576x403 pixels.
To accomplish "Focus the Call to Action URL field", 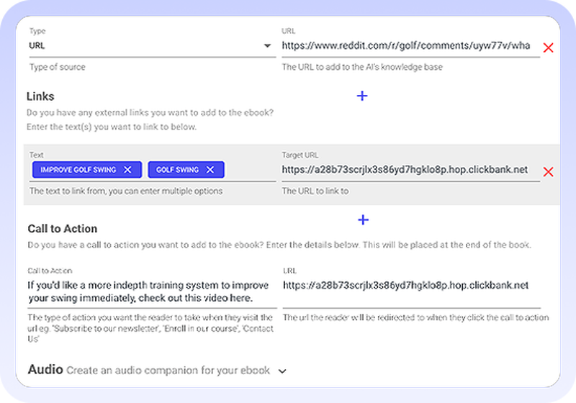I will click(406, 285).
